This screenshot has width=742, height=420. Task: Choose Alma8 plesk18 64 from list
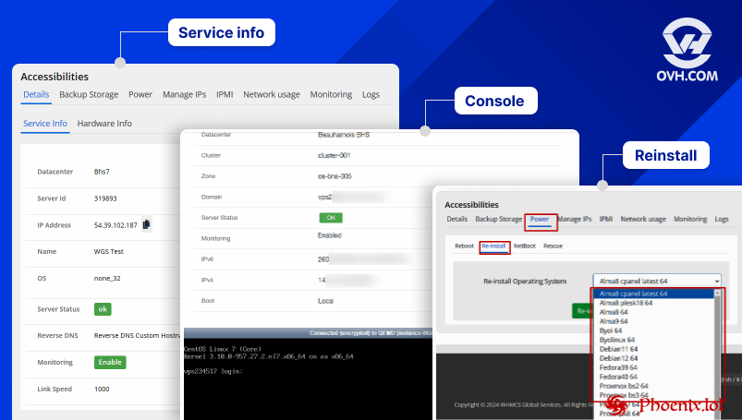[x=626, y=303]
